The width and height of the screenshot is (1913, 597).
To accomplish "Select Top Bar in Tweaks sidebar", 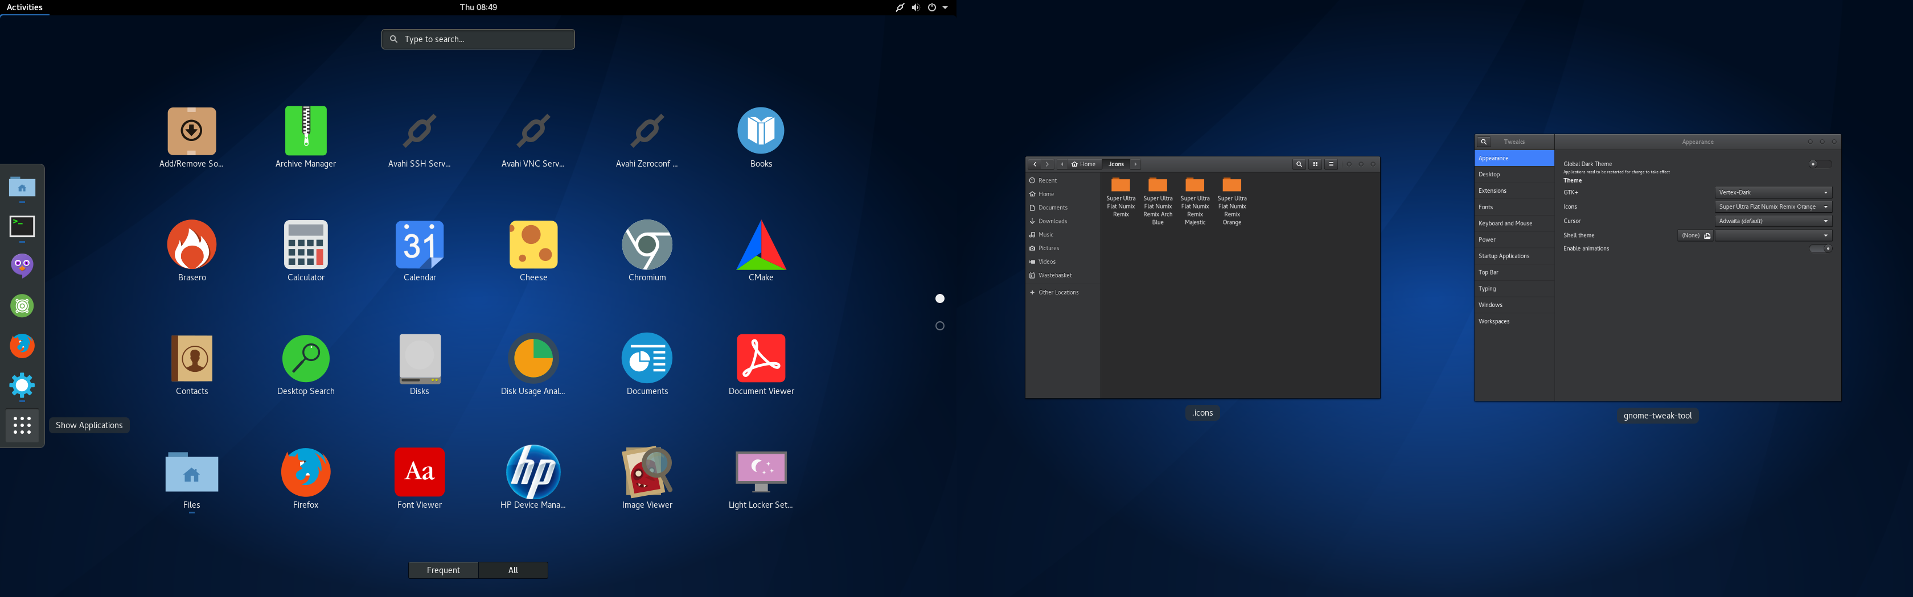I will (1513, 272).
